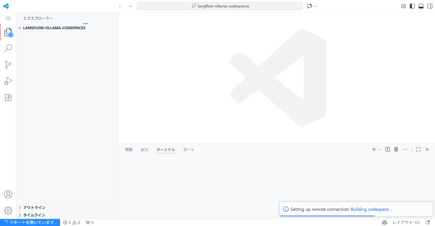Click the リモートを開いています status item
Screen dimensions: 435x226
click(x=30, y=222)
